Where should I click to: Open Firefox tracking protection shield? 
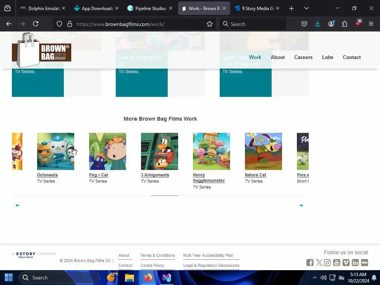59,24
